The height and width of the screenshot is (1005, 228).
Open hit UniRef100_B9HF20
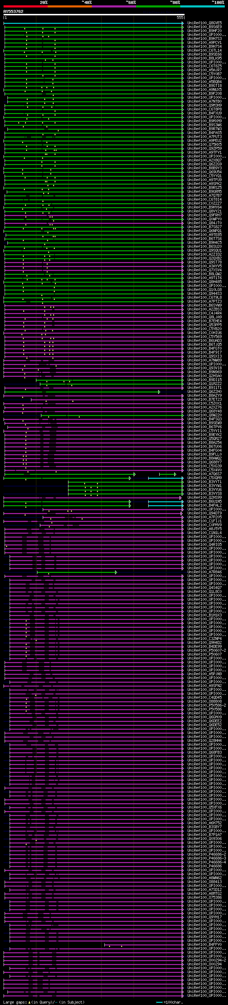click(x=204, y=31)
